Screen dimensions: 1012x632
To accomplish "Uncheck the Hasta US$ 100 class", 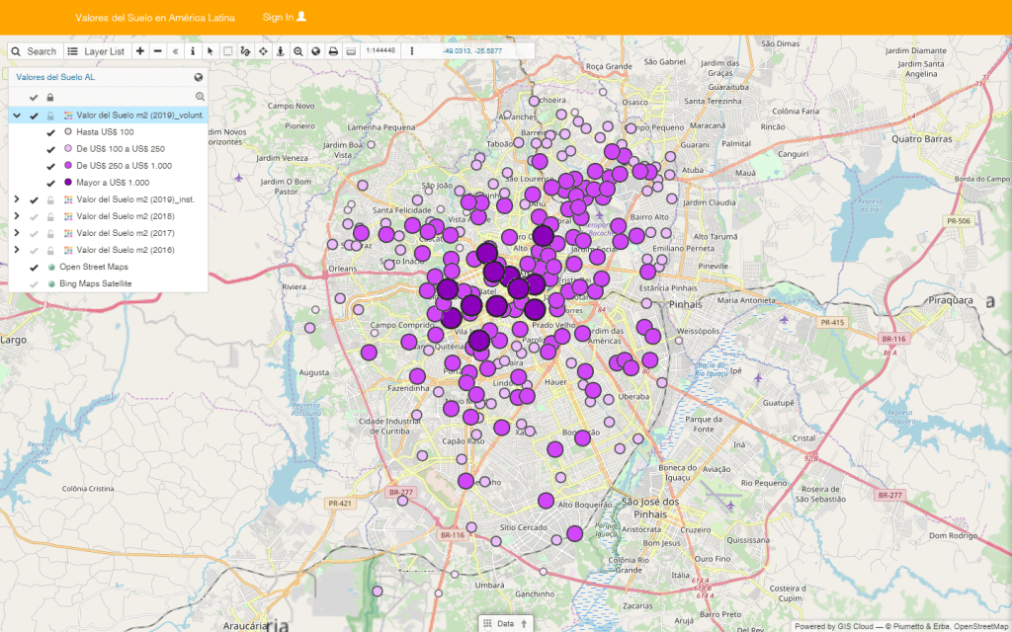I will pos(50,132).
